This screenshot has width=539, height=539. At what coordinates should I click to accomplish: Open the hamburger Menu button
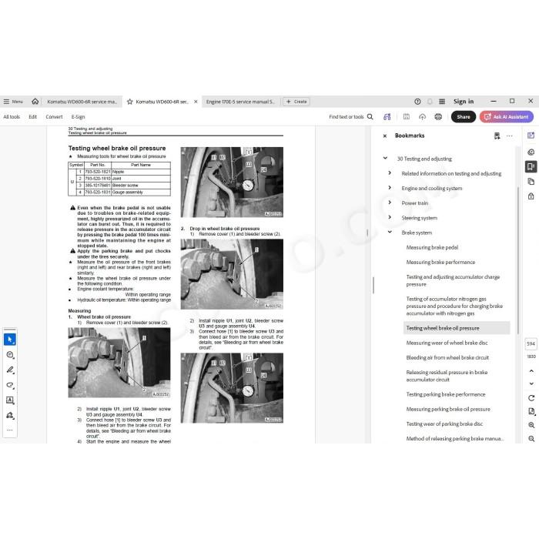pyautogui.click(x=13, y=102)
